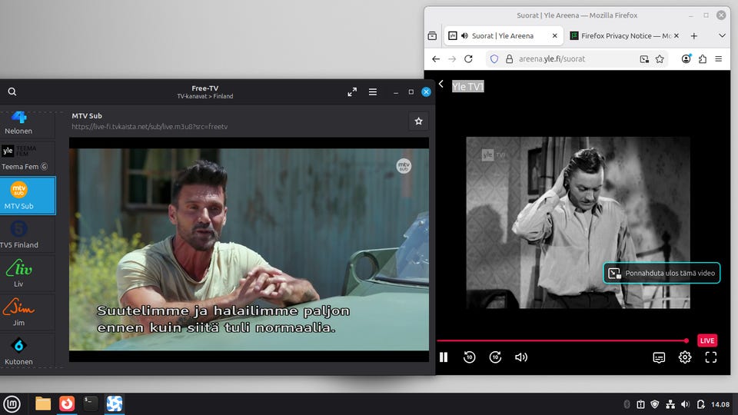This screenshot has width=738, height=415.
Task: Open Files folder in taskbar
Action: pos(43,403)
